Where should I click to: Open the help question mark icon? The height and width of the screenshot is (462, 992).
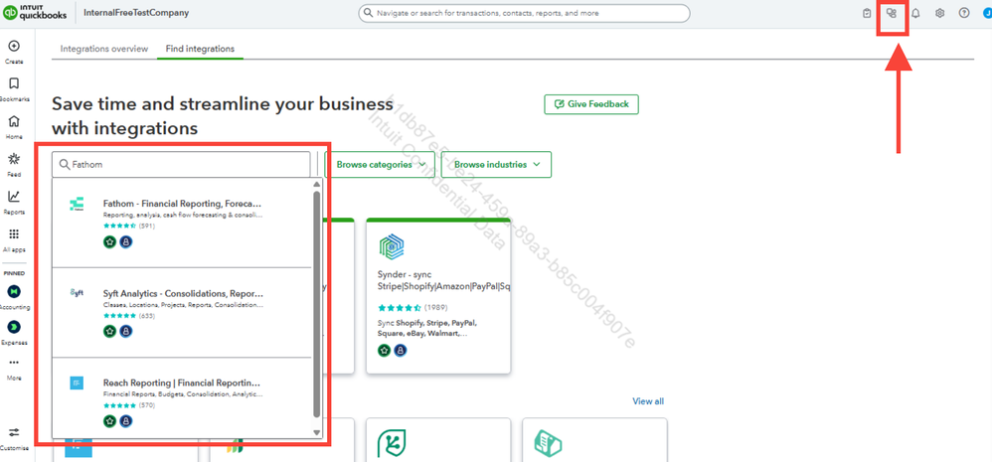click(963, 13)
